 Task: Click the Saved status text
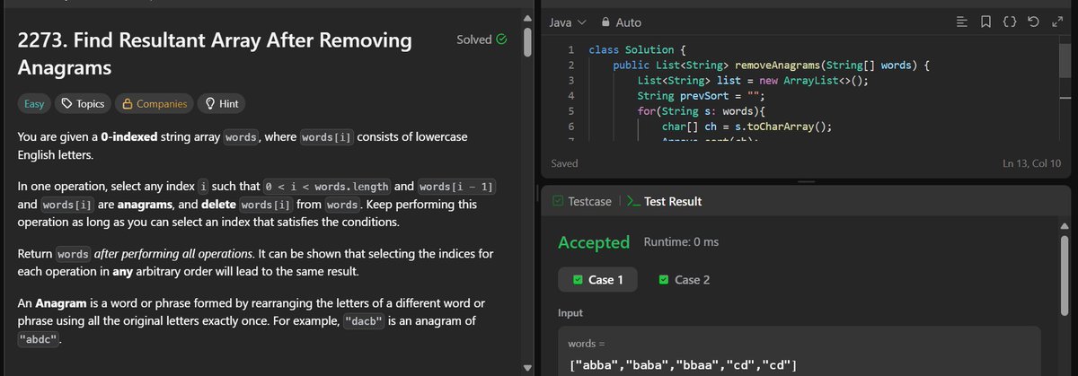(x=564, y=163)
